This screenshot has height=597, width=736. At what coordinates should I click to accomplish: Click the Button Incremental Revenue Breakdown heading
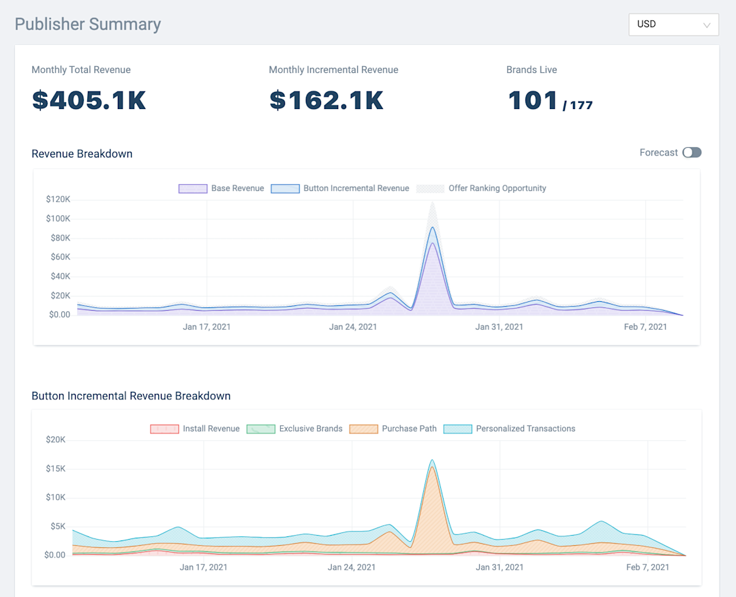coord(131,396)
